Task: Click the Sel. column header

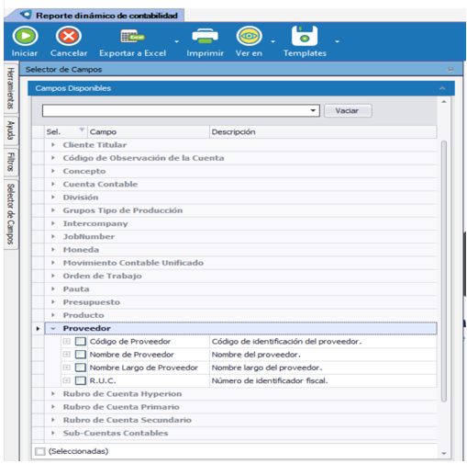Action: 66,132
